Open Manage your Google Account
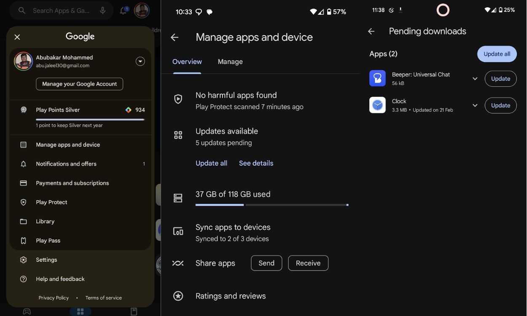527x316 pixels. [x=79, y=83]
